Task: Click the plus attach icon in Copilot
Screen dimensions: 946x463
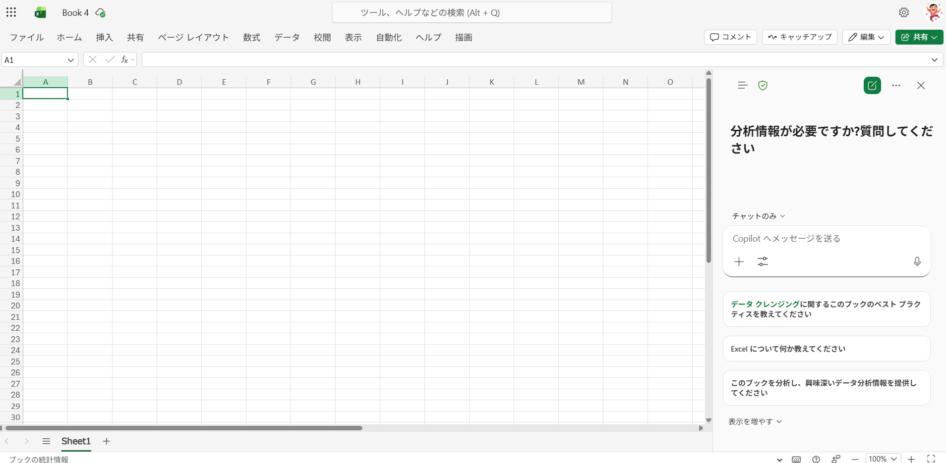Action: [x=739, y=261]
